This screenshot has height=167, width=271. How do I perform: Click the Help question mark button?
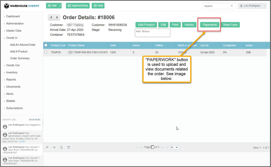tap(98, 6)
